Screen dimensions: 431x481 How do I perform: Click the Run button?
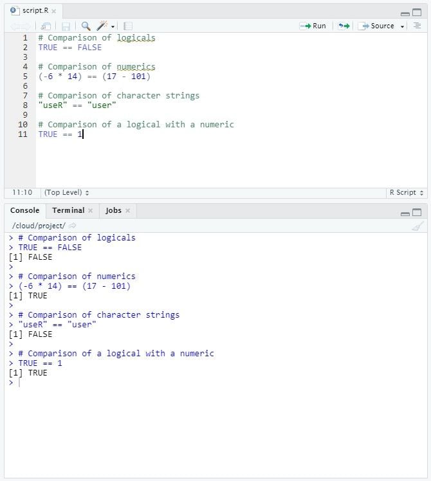click(313, 26)
